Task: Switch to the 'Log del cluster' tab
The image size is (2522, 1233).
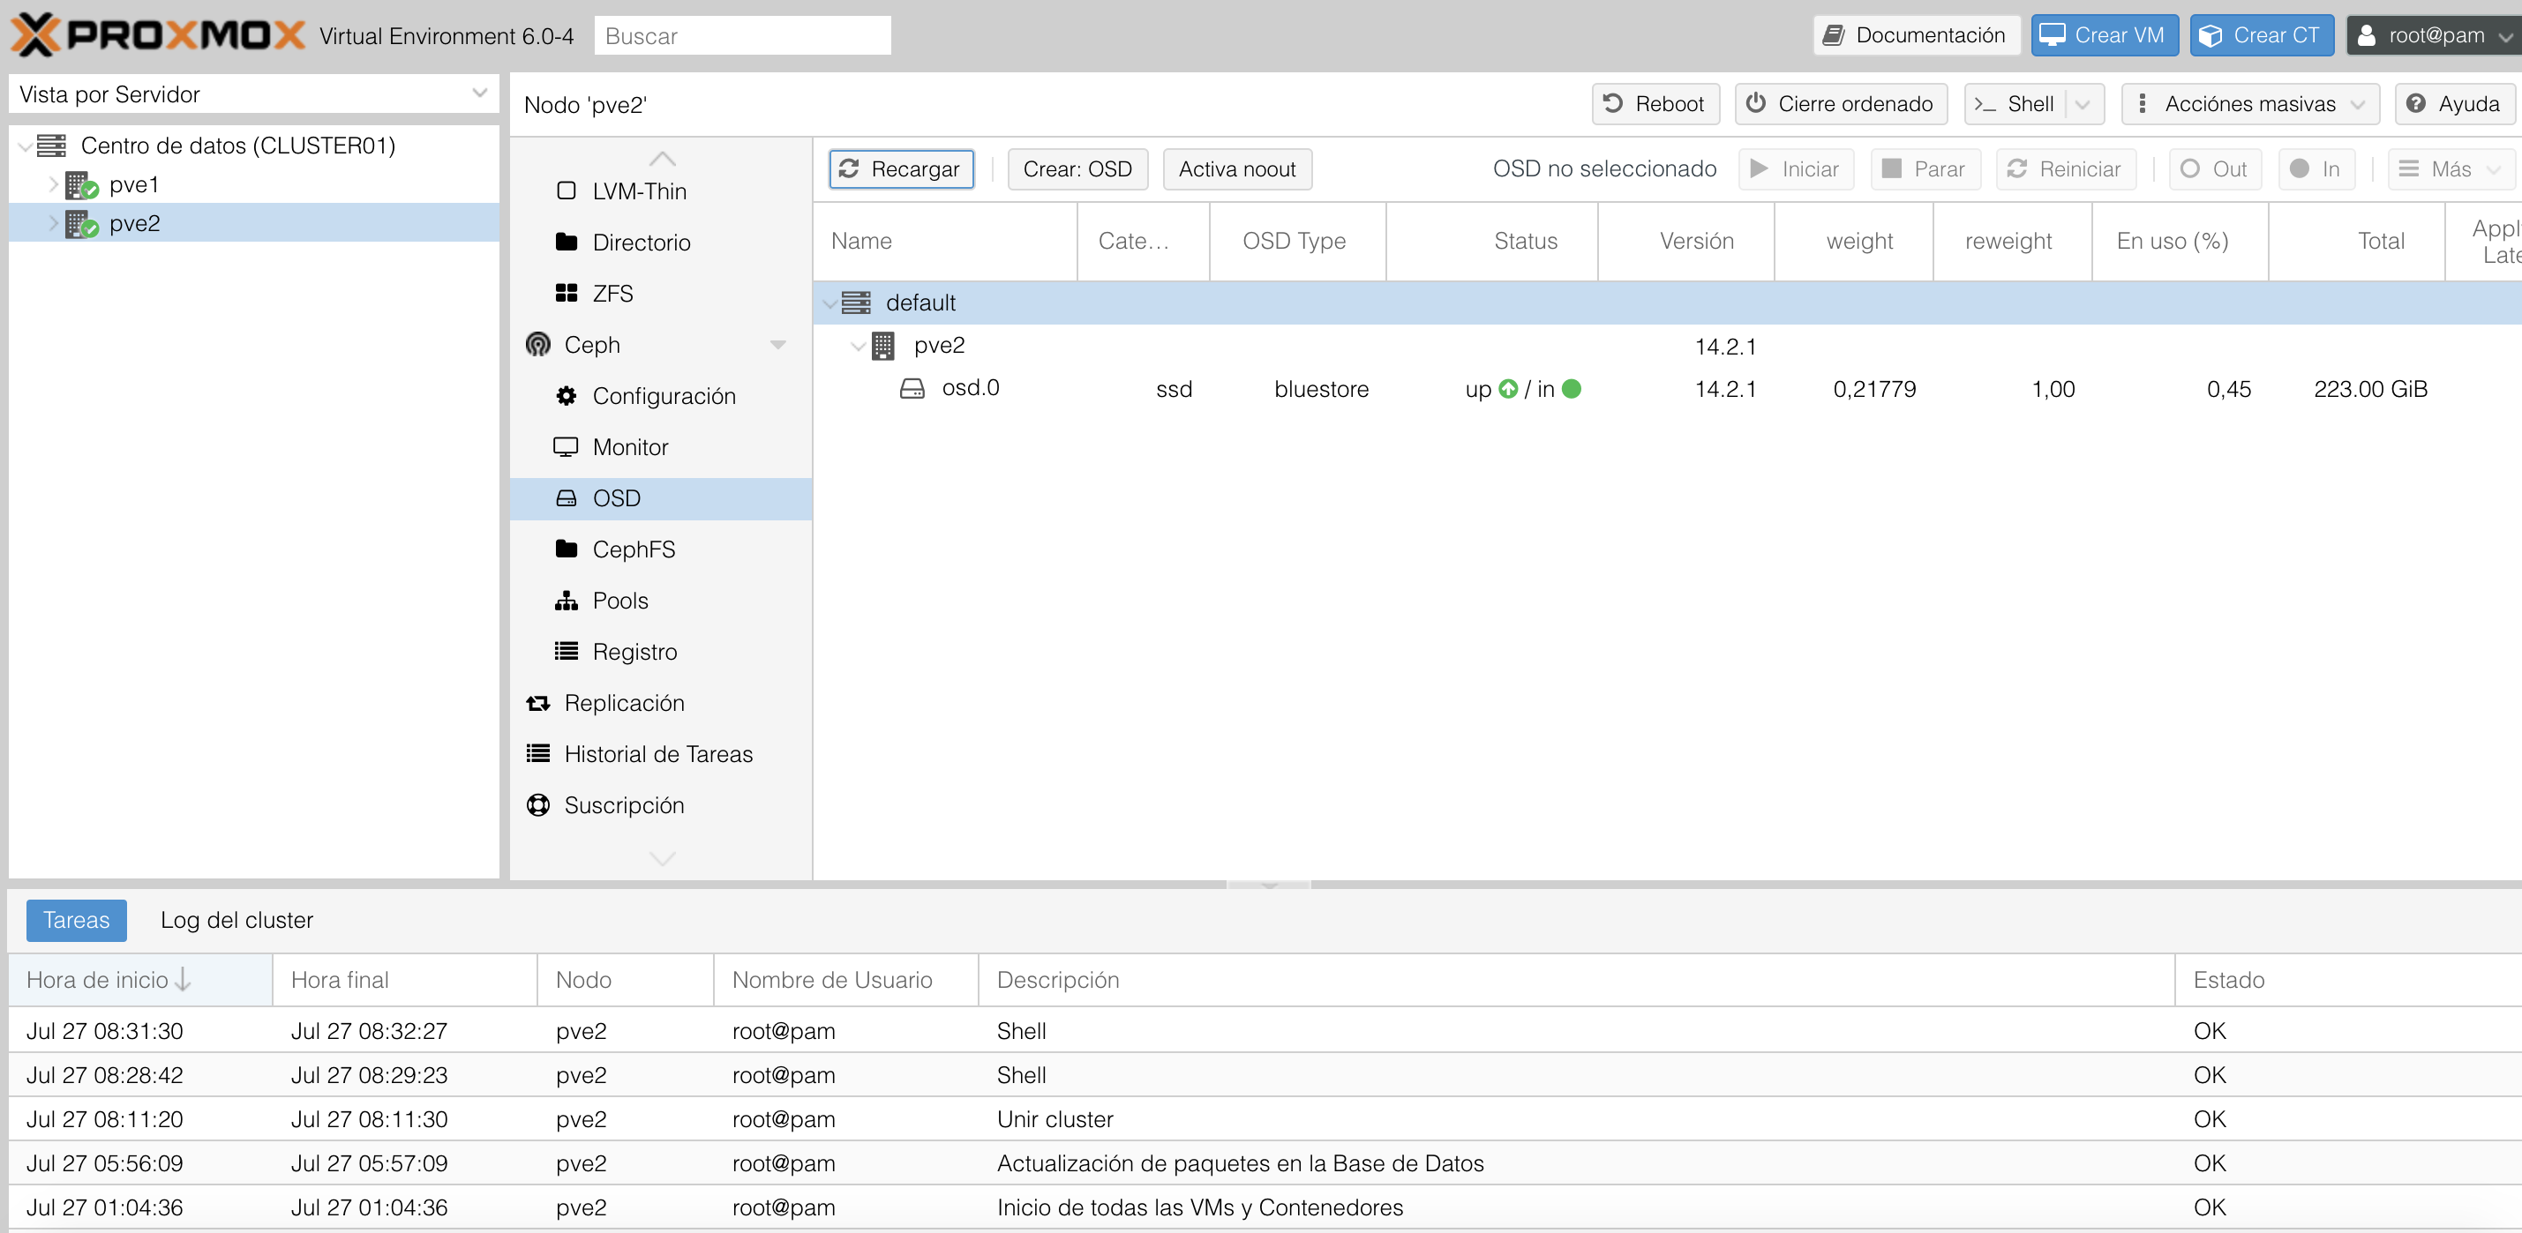Action: click(x=236, y=920)
